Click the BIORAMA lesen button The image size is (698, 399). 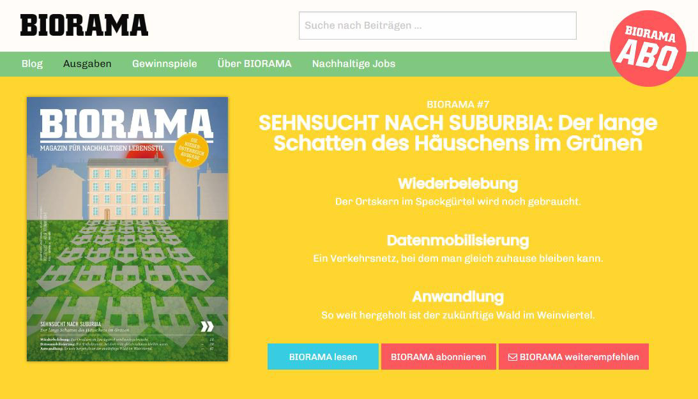click(x=322, y=357)
